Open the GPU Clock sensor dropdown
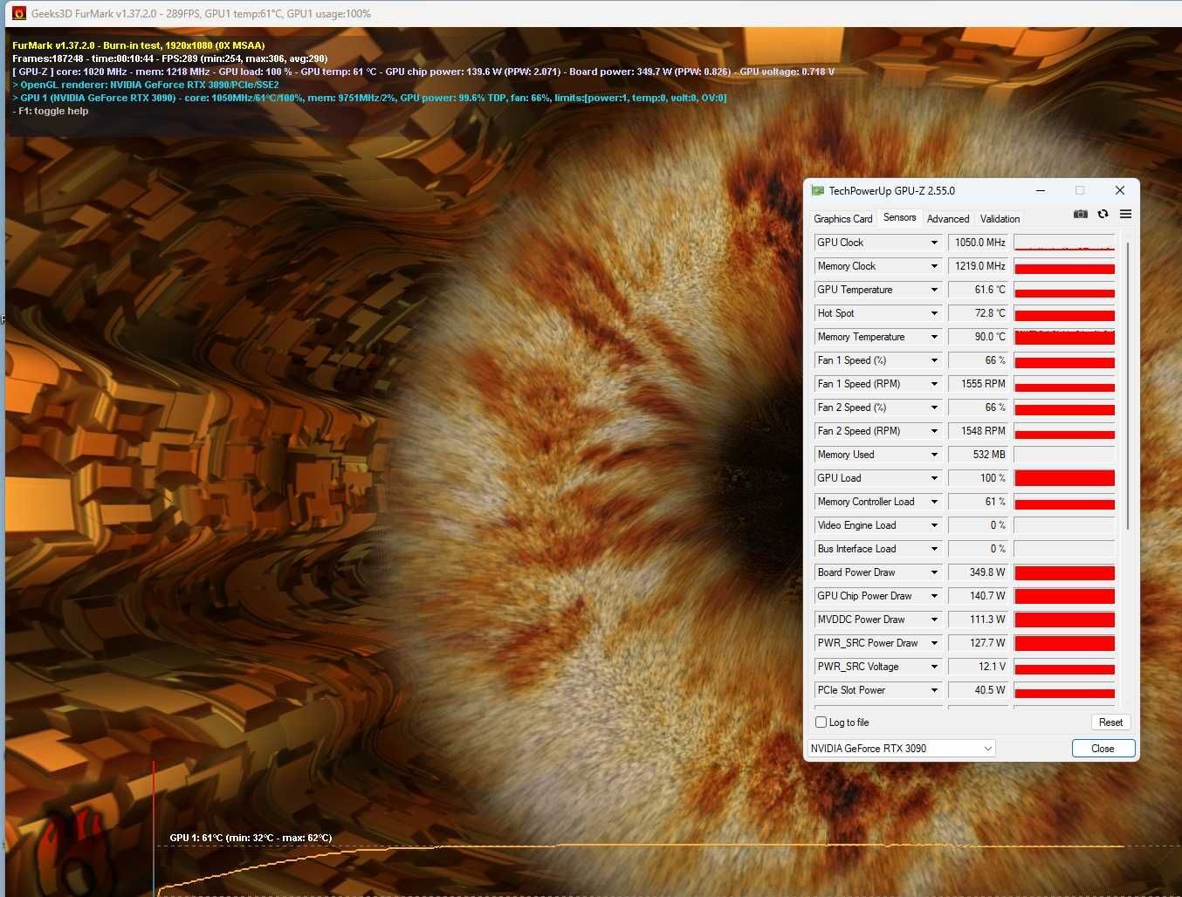1182x897 pixels. point(934,243)
